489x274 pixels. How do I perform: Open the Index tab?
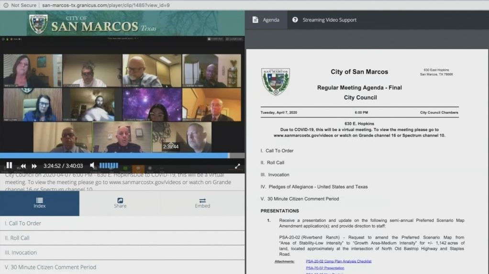40,203
